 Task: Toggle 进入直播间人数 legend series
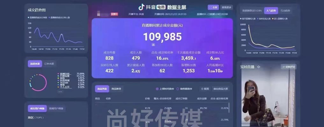(280, 19)
